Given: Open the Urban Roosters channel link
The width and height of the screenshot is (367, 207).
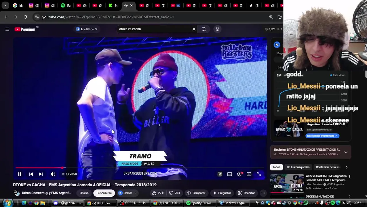Looking at the screenshot, I should [x=33, y=193].
